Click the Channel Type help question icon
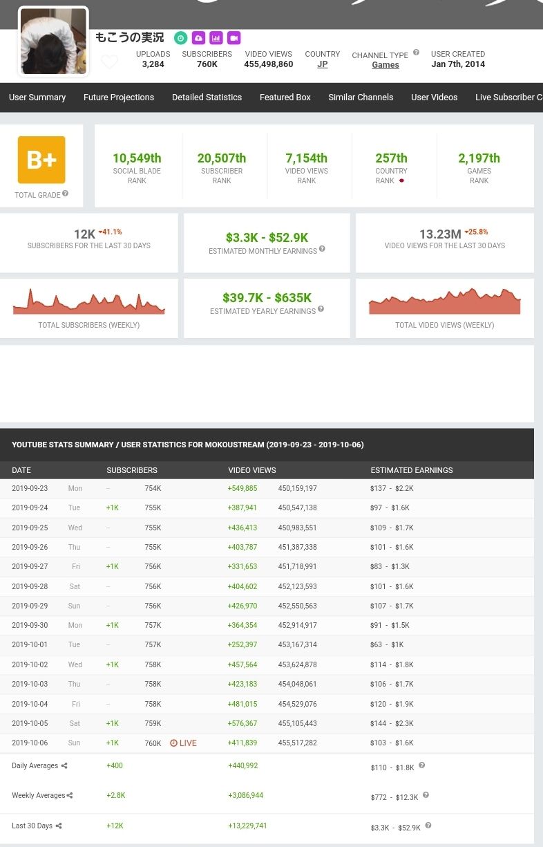 (x=416, y=53)
